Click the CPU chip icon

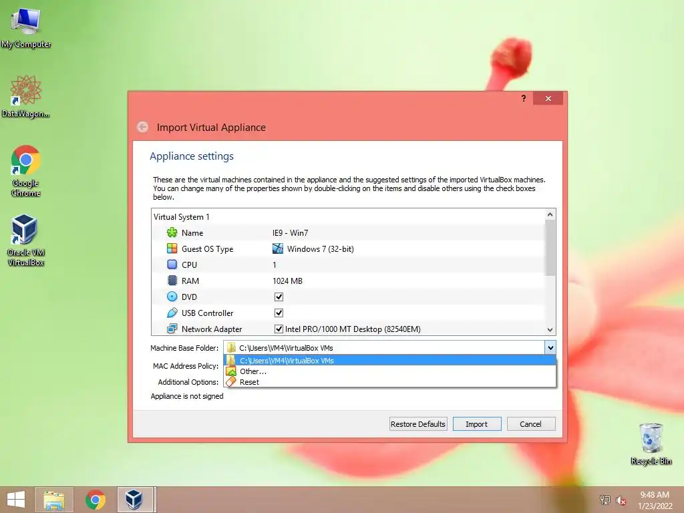172,265
